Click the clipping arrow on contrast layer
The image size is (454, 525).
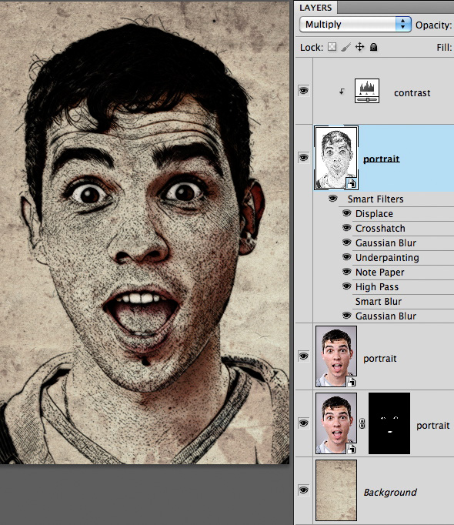(x=342, y=91)
